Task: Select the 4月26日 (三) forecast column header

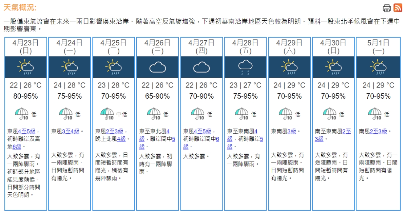Action: pyautogui.click(x=157, y=47)
